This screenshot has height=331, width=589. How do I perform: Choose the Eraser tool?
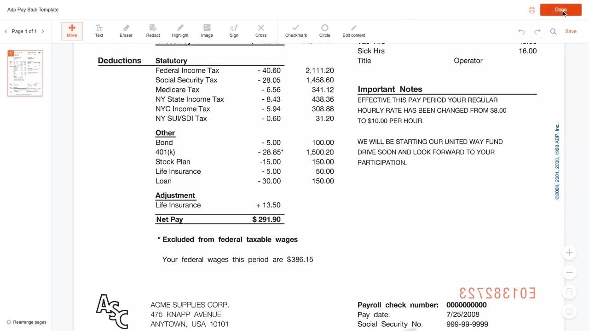[126, 31]
